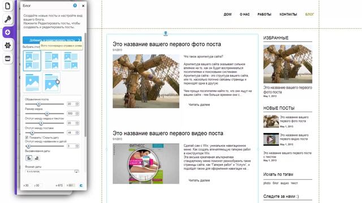Go to БЛОГ in site navigation

[309, 14]
